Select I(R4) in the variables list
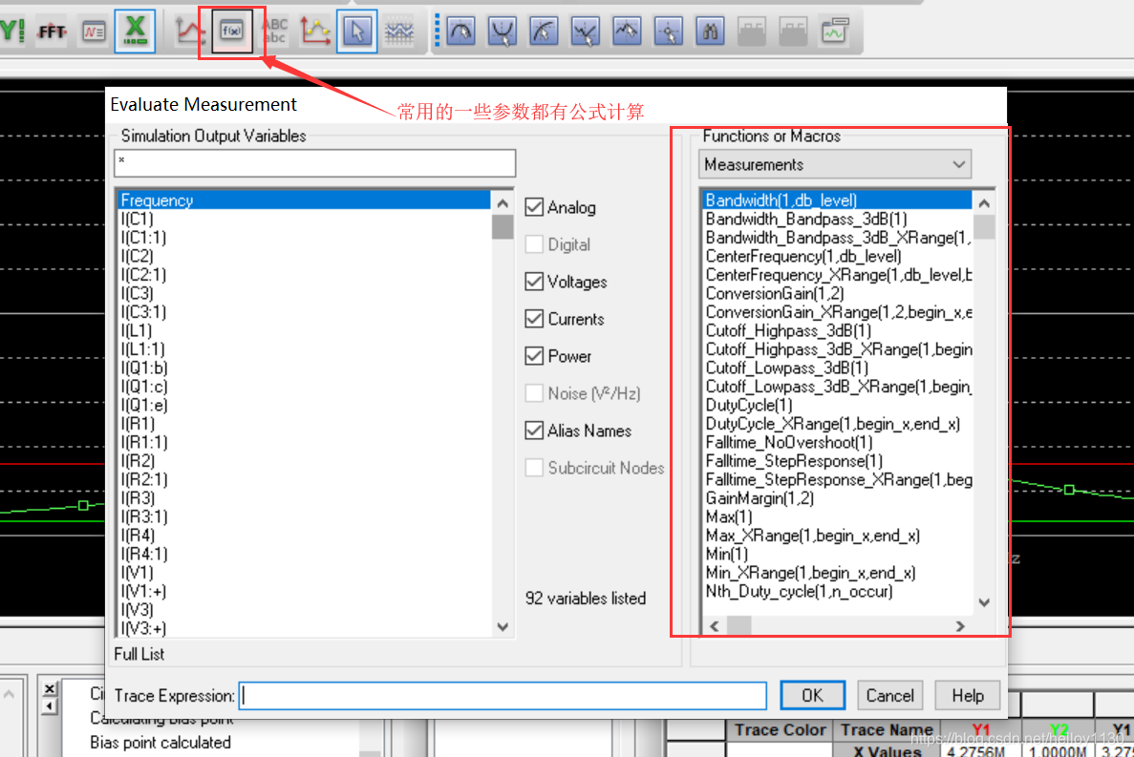 click(304, 536)
